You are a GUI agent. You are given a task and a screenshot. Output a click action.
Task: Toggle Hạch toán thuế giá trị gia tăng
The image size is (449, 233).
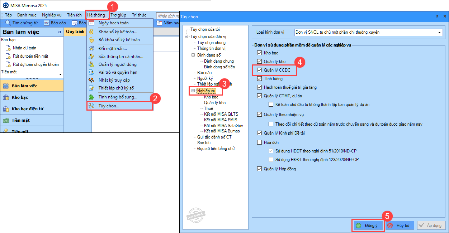tap(260, 87)
